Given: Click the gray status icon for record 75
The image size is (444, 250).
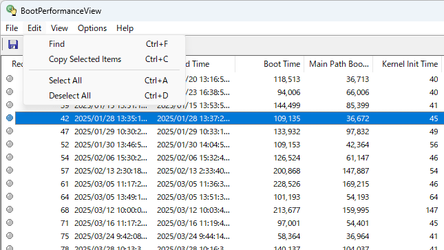Looking at the screenshot, I should coord(10,236).
